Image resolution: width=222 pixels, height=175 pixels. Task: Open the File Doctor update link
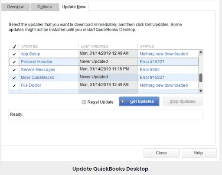click(31, 85)
